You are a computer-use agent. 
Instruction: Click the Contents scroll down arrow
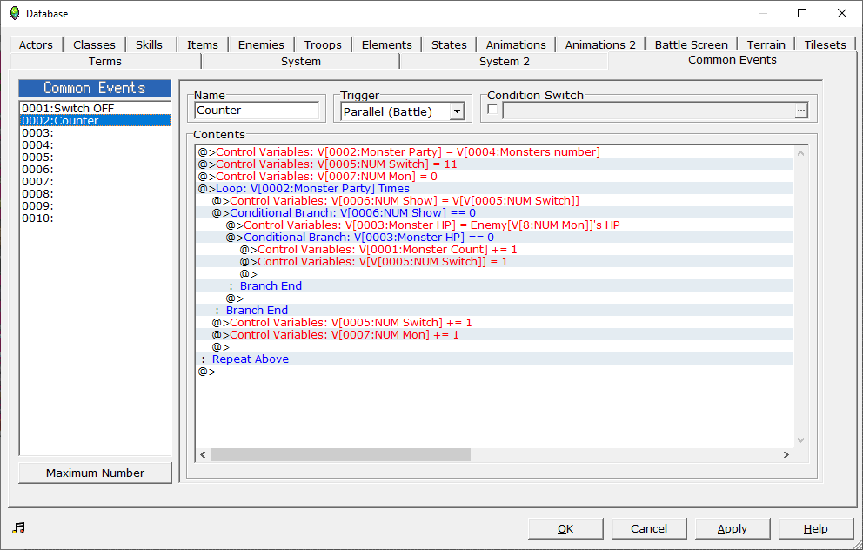801,439
